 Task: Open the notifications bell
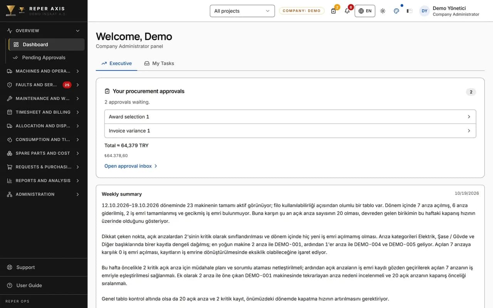(347, 11)
